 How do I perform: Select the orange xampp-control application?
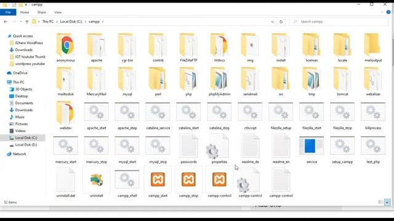[219, 182]
